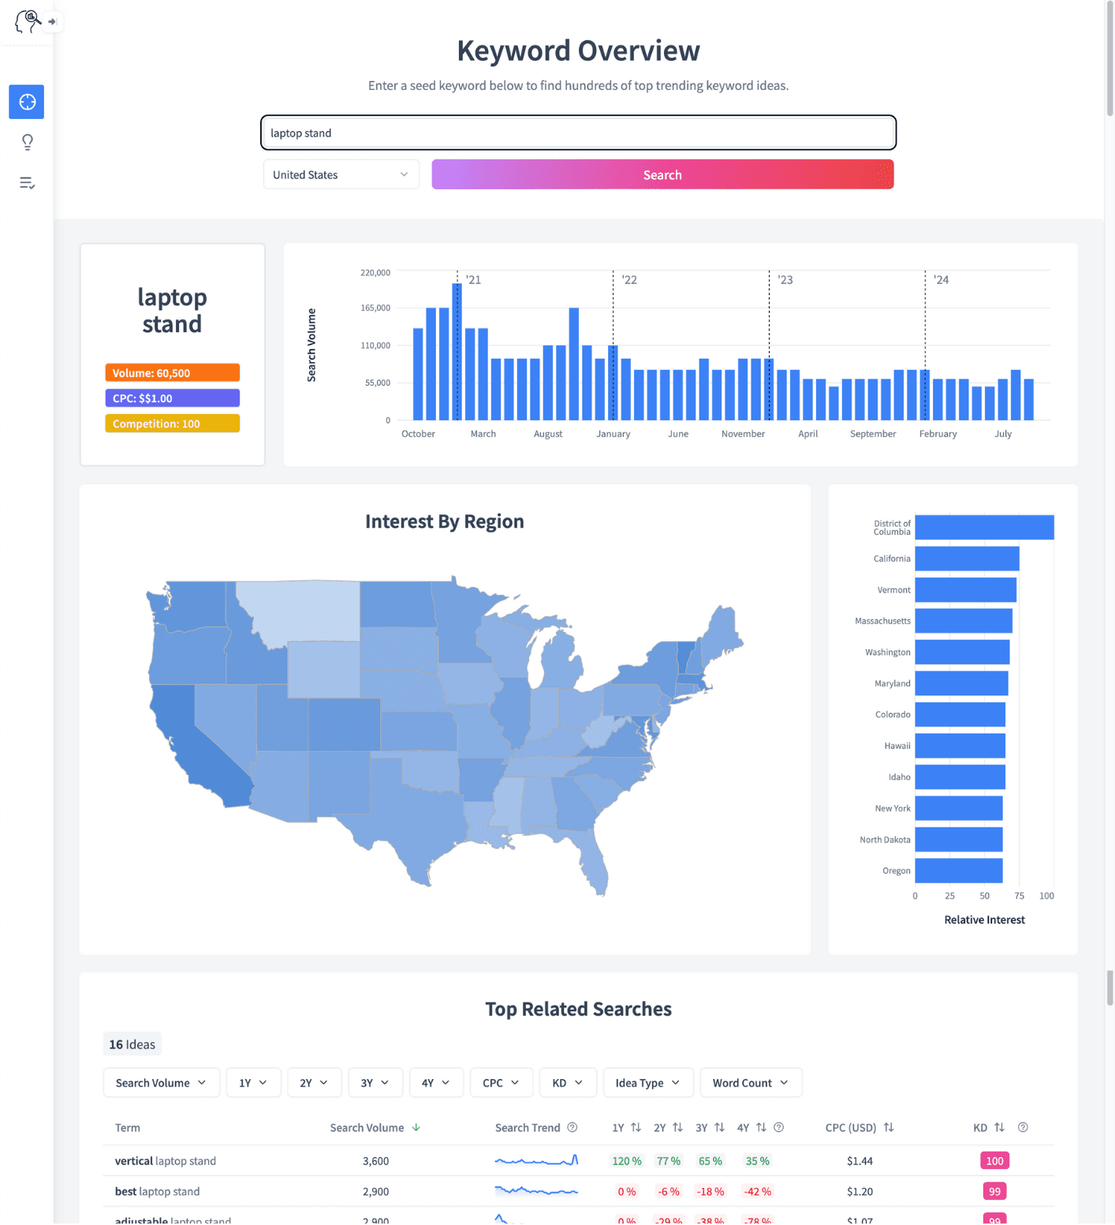This screenshot has width=1115, height=1225.
Task: Open the United States country dropdown
Action: point(341,174)
